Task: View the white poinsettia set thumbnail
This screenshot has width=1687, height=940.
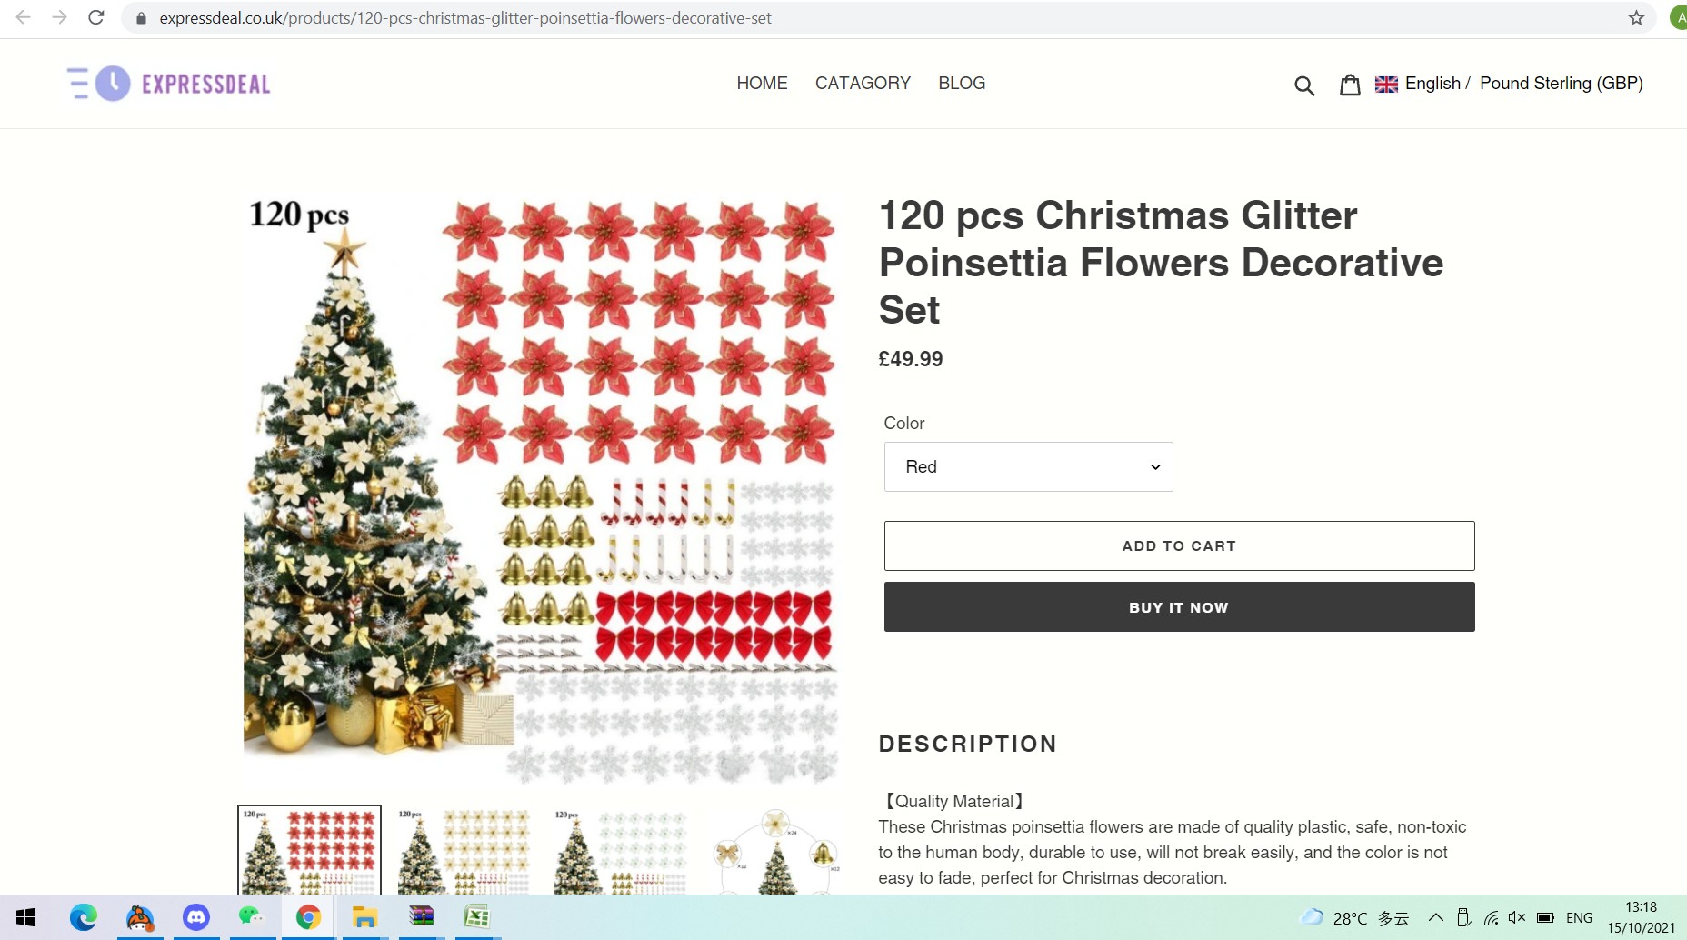Action: pos(621,851)
